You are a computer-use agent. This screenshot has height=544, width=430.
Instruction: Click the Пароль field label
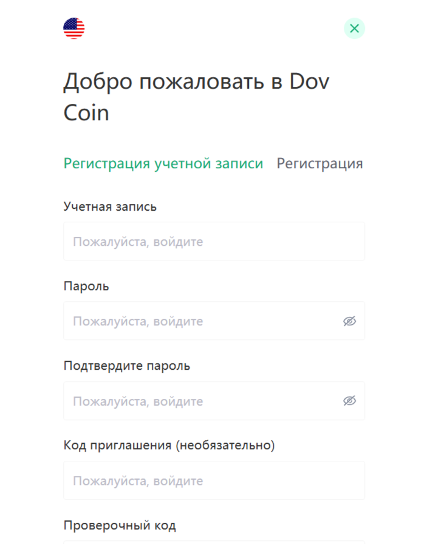(86, 286)
